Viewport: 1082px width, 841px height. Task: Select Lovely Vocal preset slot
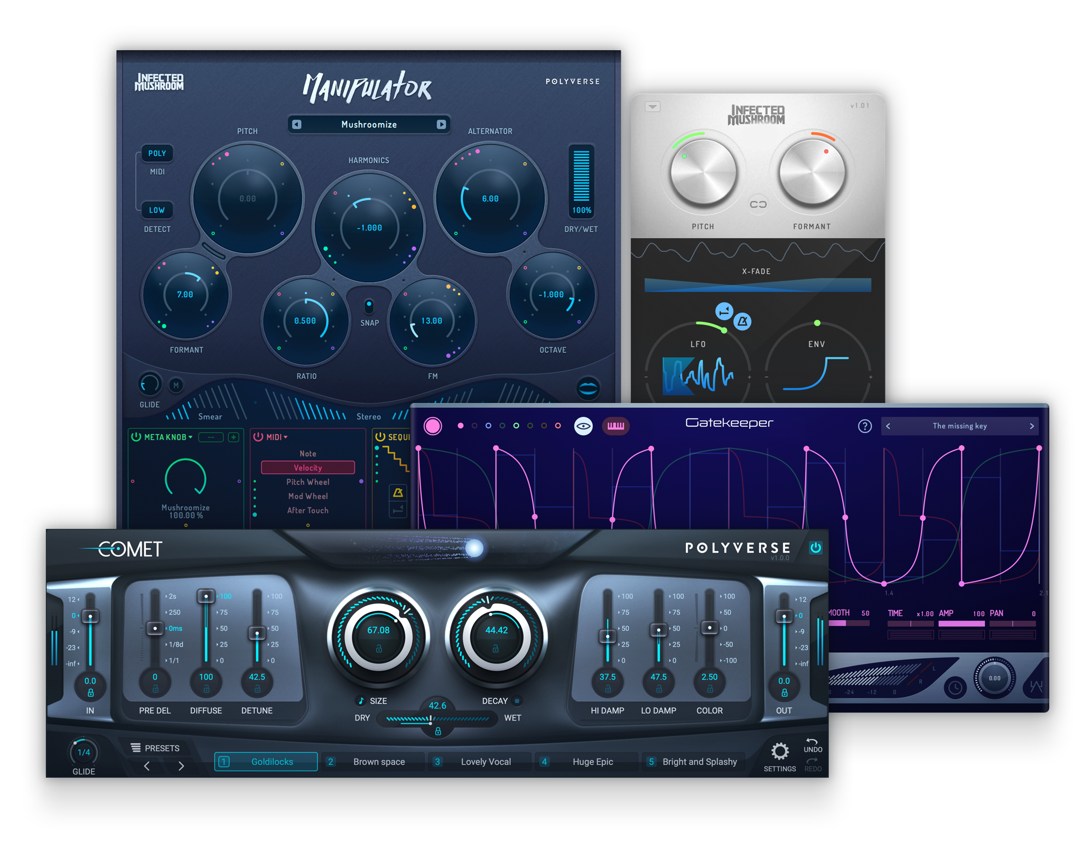[480, 762]
